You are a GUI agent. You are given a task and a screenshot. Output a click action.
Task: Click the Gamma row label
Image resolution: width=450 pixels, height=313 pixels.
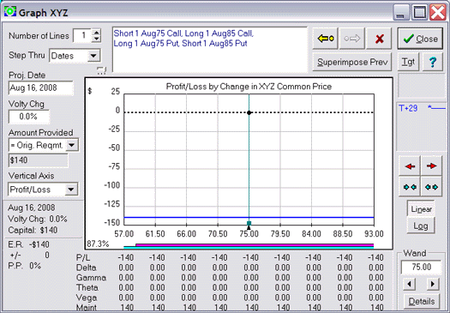pyautogui.click(x=91, y=278)
